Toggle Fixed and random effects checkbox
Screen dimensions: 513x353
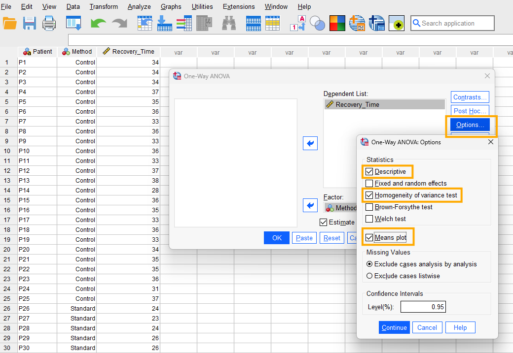pyautogui.click(x=369, y=183)
